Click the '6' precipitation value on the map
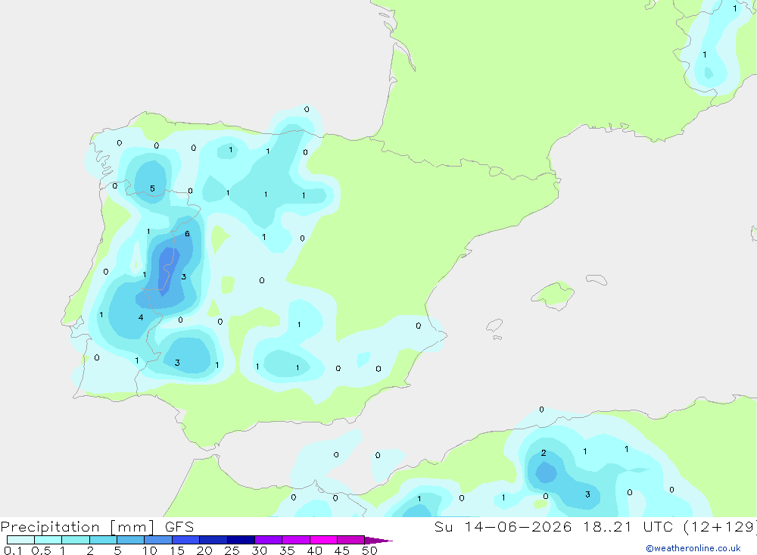Screen dimensions: 757x555 (187, 234)
